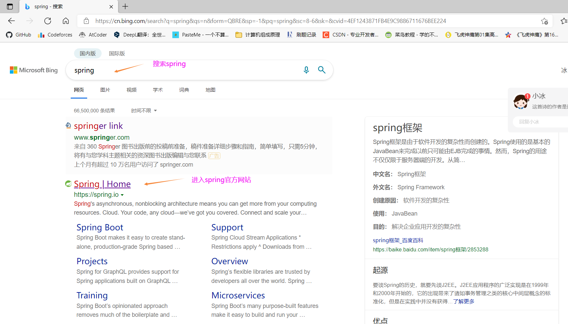The height and width of the screenshot is (324, 568).
Task: Expand the 时间不限 date filter
Action: [144, 111]
